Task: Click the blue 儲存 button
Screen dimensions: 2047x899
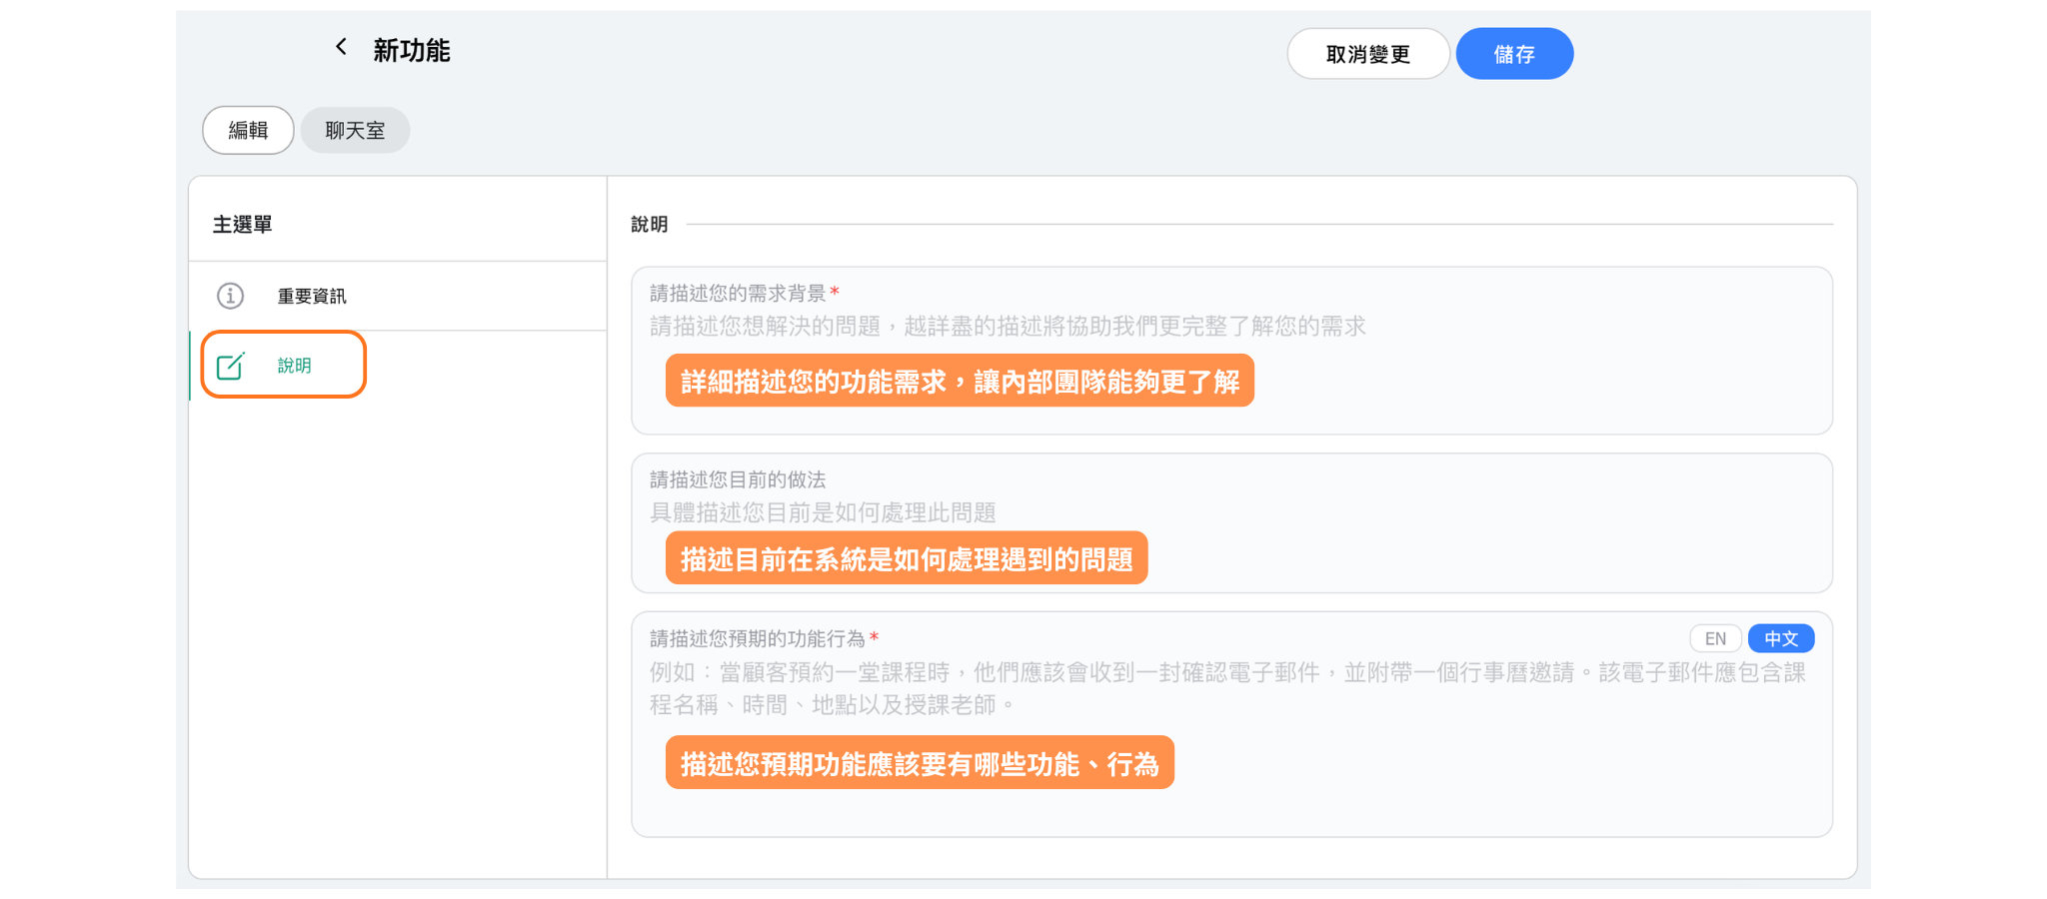Action: pos(1513,54)
